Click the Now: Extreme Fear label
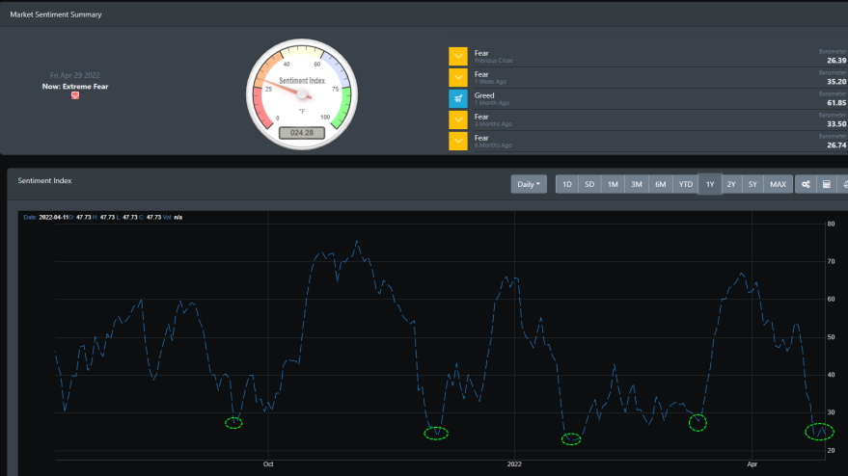This screenshot has width=848, height=476. point(75,87)
